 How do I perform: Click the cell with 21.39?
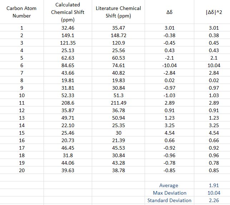(x=118, y=140)
